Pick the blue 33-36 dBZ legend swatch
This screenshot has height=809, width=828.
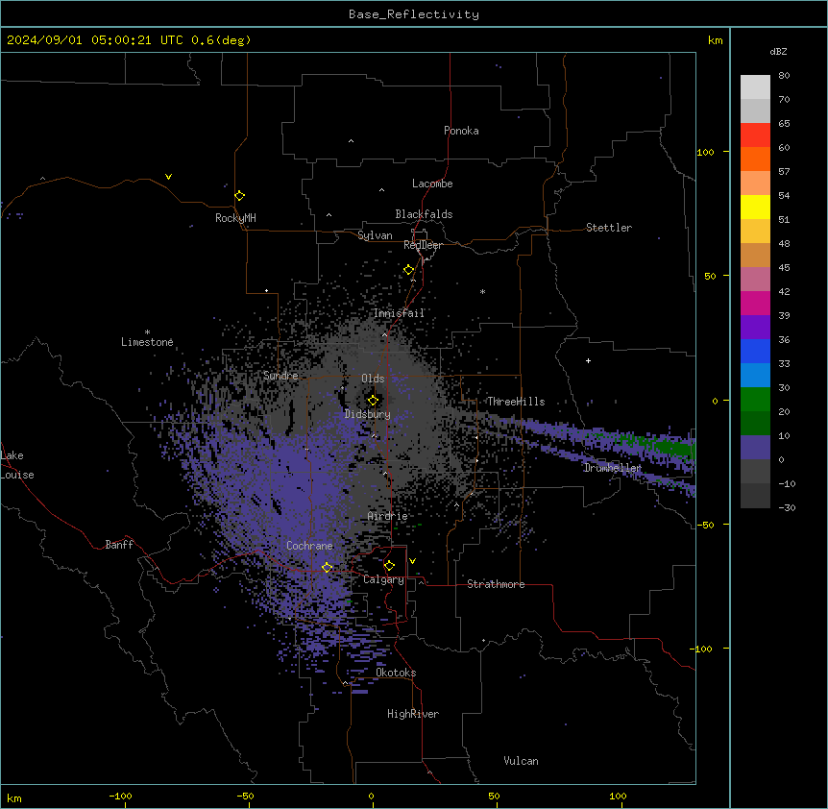[x=755, y=351]
